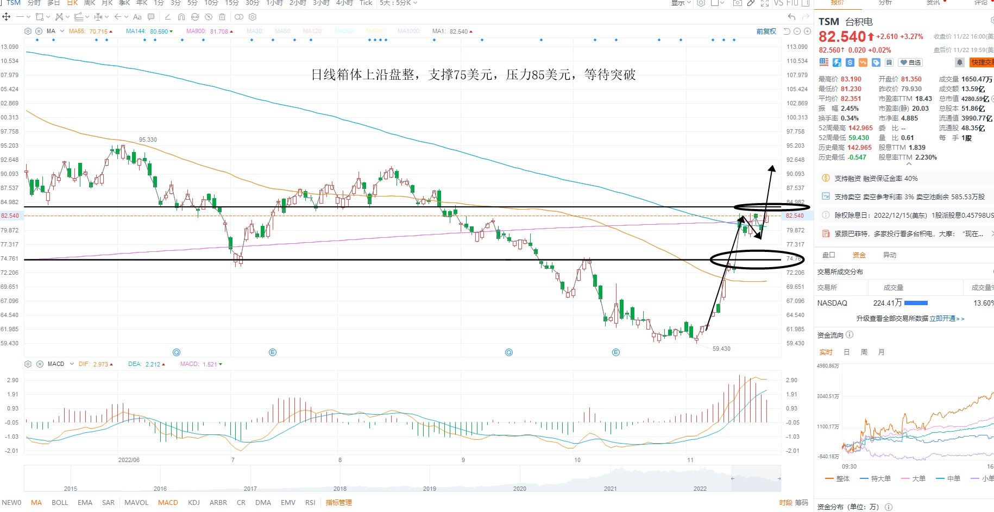Toggle 特大单 series in flow legend

(x=876, y=478)
